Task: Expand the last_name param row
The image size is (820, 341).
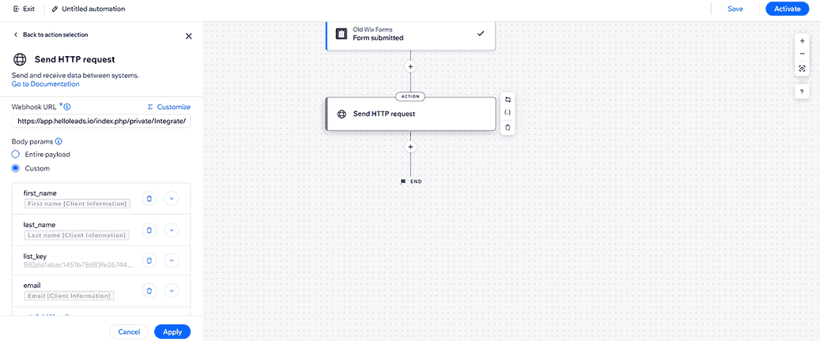Action: (172, 230)
